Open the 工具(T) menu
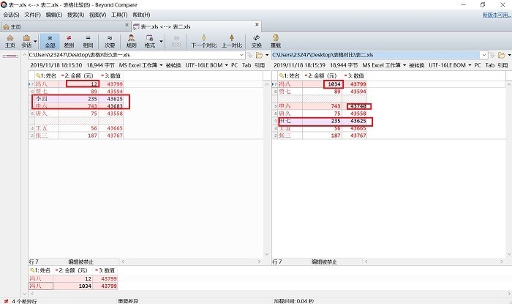 coord(119,15)
